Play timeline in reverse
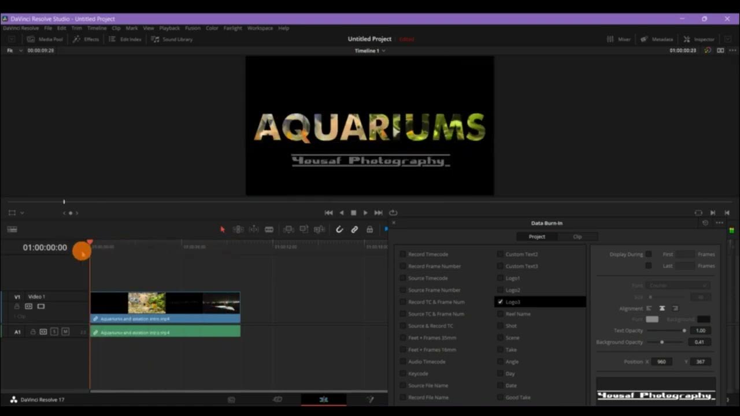Screen dimensions: 740x416 [x=342, y=213]
